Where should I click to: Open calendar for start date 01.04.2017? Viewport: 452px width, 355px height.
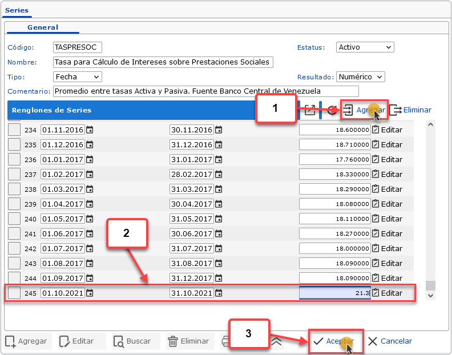point(90,204)
